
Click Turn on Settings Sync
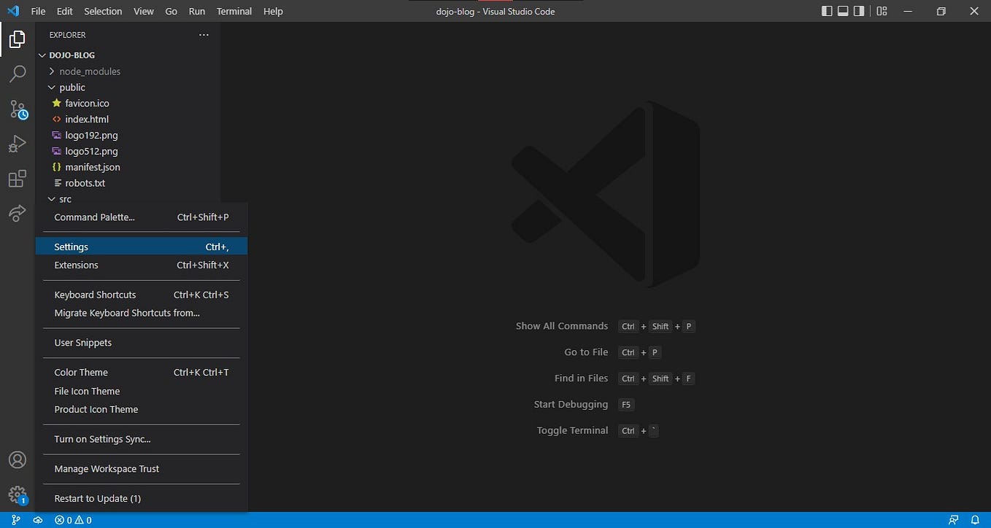101,439
